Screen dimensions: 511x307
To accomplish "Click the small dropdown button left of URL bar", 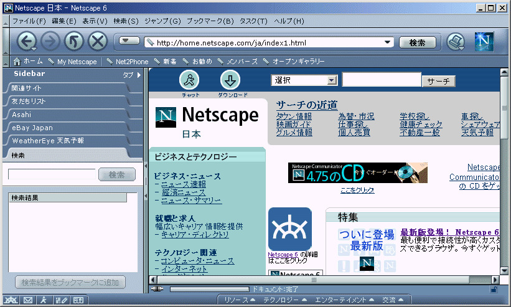I will tap(129, 40).
